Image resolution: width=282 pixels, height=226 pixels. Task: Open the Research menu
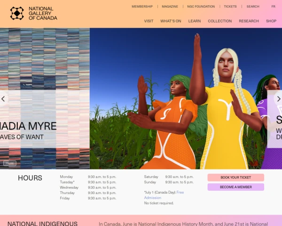249,21
